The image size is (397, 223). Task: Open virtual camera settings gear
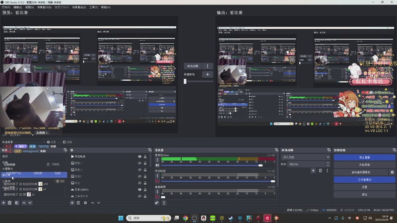point(392,172)
